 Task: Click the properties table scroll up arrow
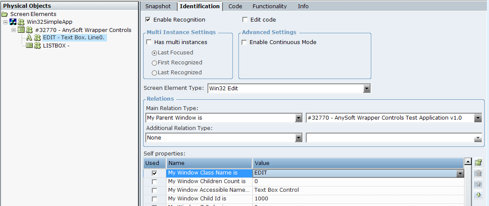(x=468, y=162)
